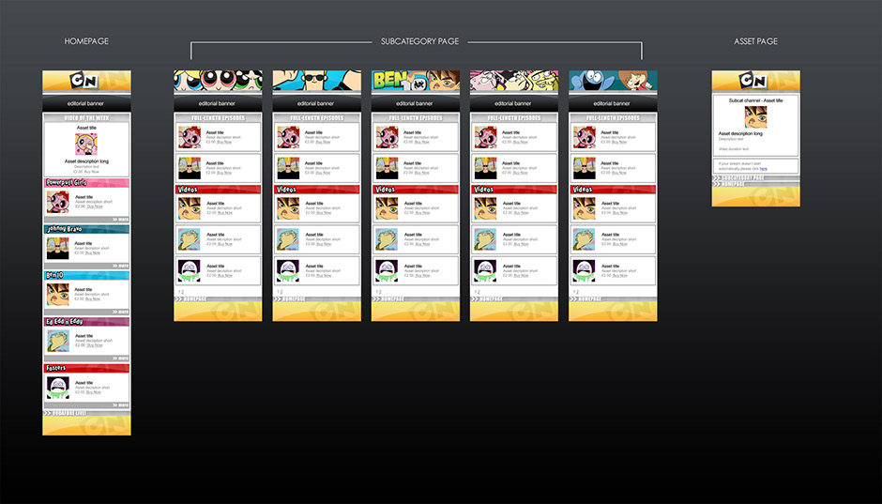Click the editorial banner on the Homepage mockup
The image size is (882, 504).
pos(86,103)
